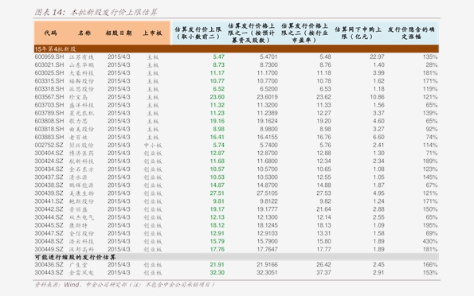The width and height of the screenshot is (474, 296).
Task: Select the 估算发行价上限 blue header cell
Action: (198, 33)
